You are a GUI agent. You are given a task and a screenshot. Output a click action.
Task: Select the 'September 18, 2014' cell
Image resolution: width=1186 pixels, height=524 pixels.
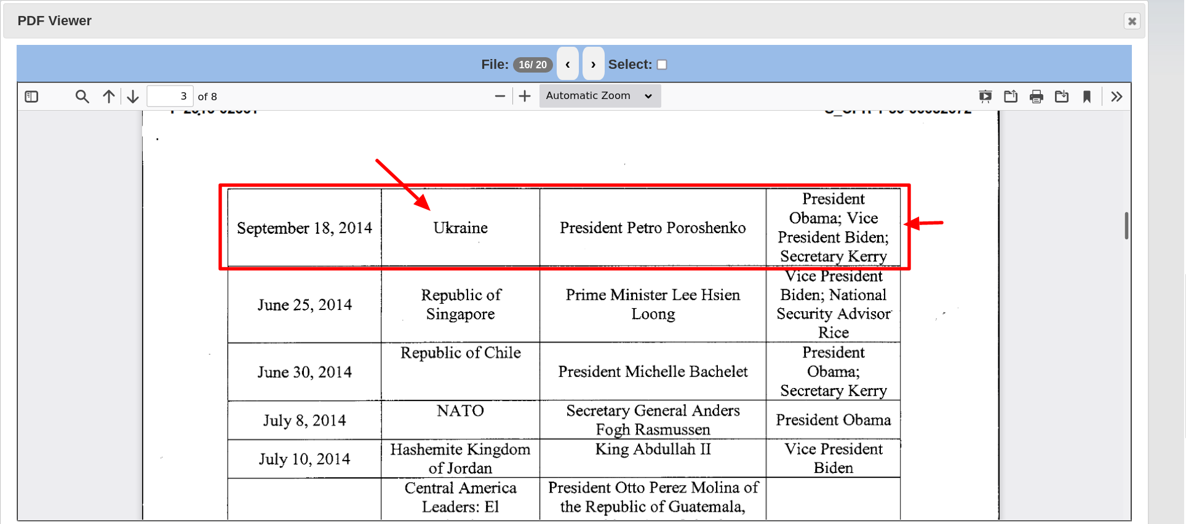coord(304,228)
